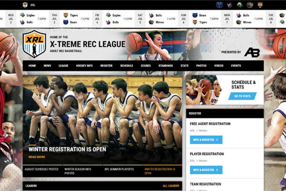Click the small XRL icon in top black bar
The image size is (286, 191).
click(25, 5)
